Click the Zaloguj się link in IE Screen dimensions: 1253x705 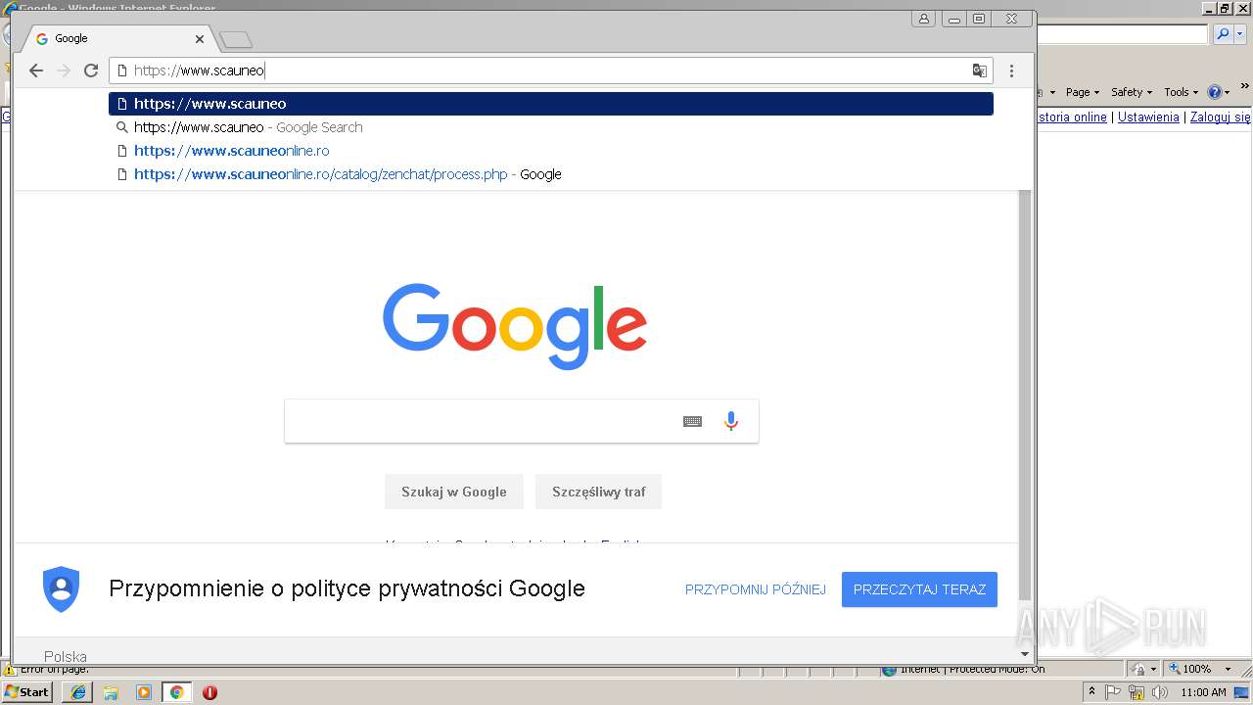[1221, 117]
